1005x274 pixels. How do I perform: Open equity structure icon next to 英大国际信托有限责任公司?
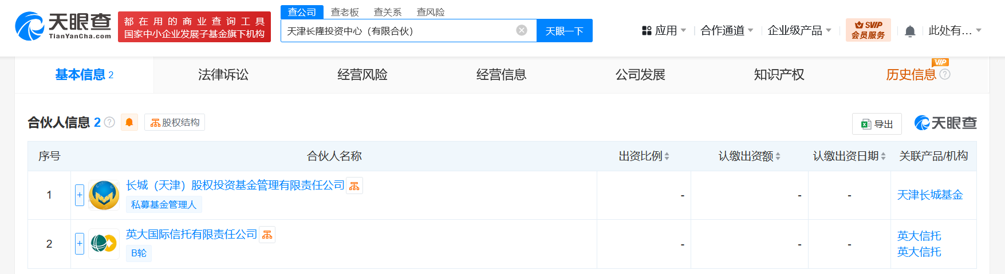tap(267, 235)
